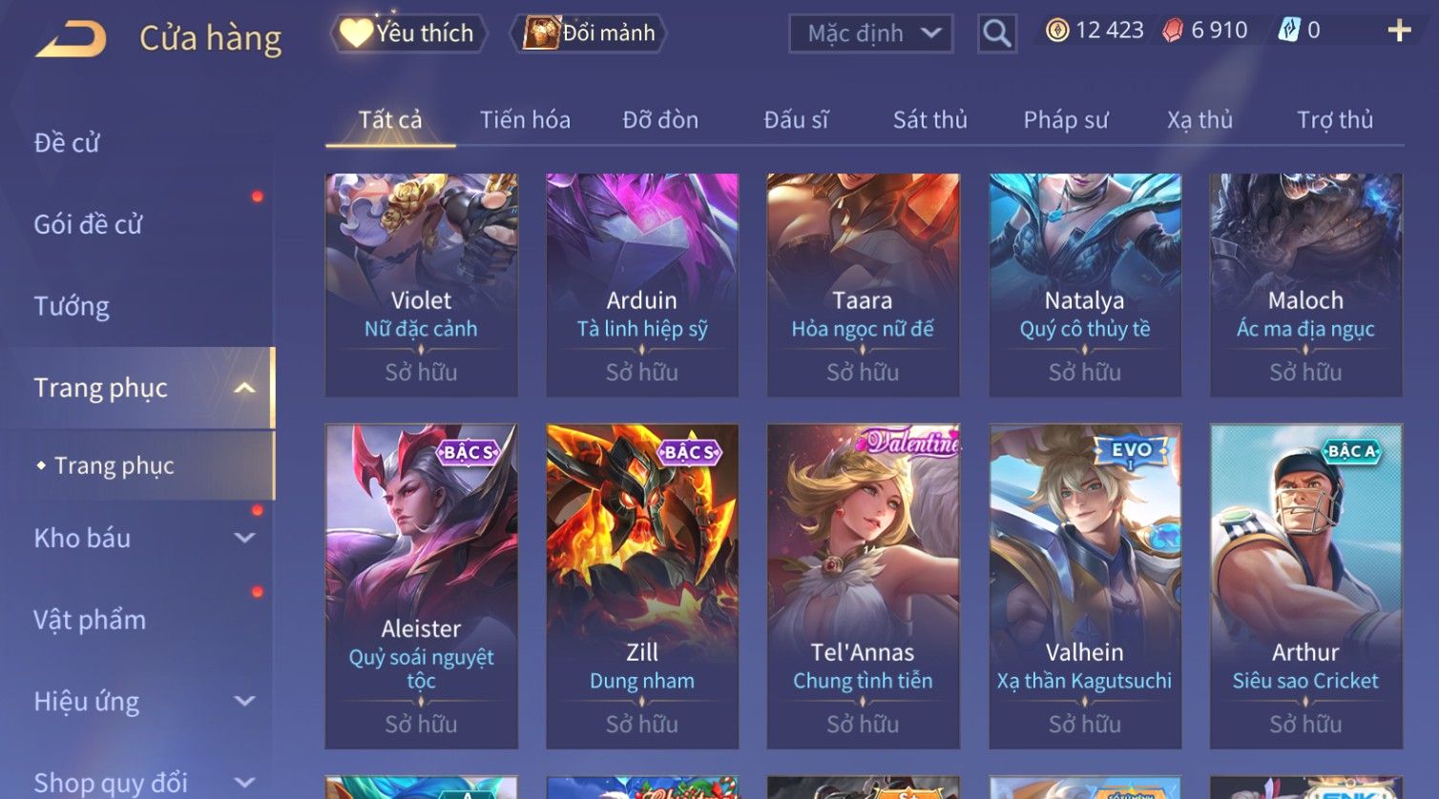Open the search magnifier icon
1439x799 pixels.
point(996,33)
